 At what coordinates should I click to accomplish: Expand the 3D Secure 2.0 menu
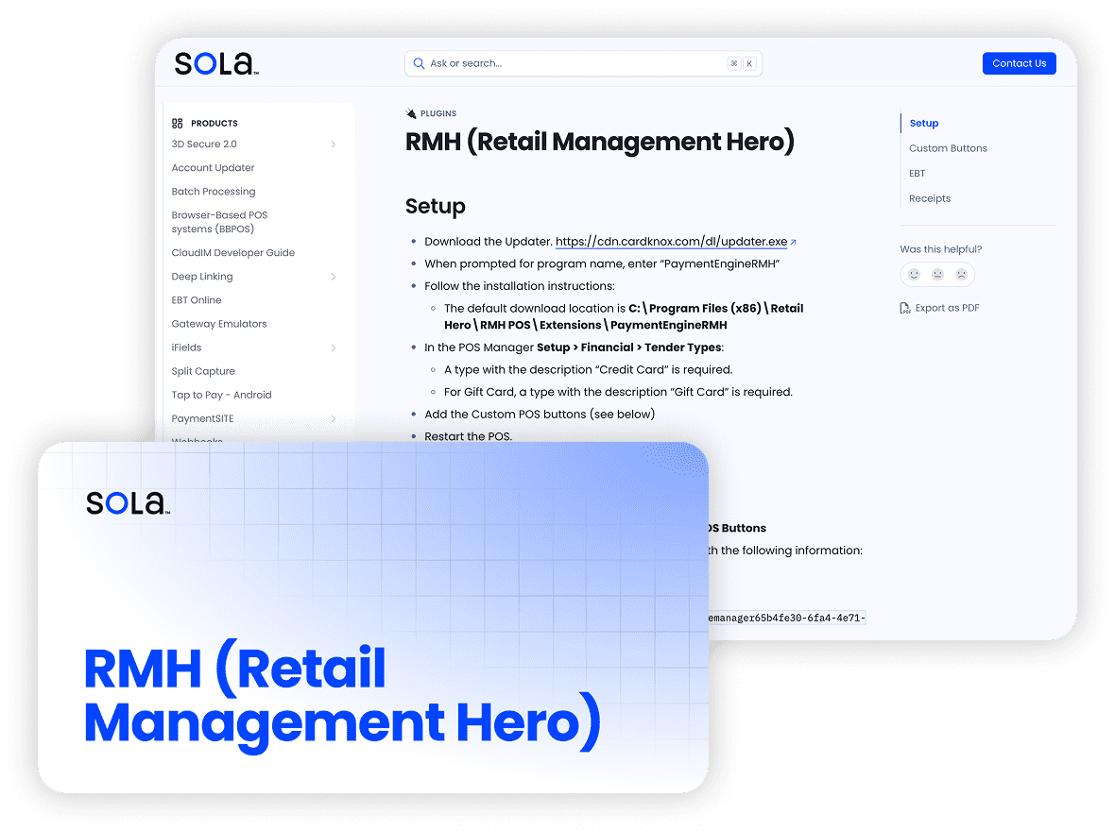pos(334,144)
